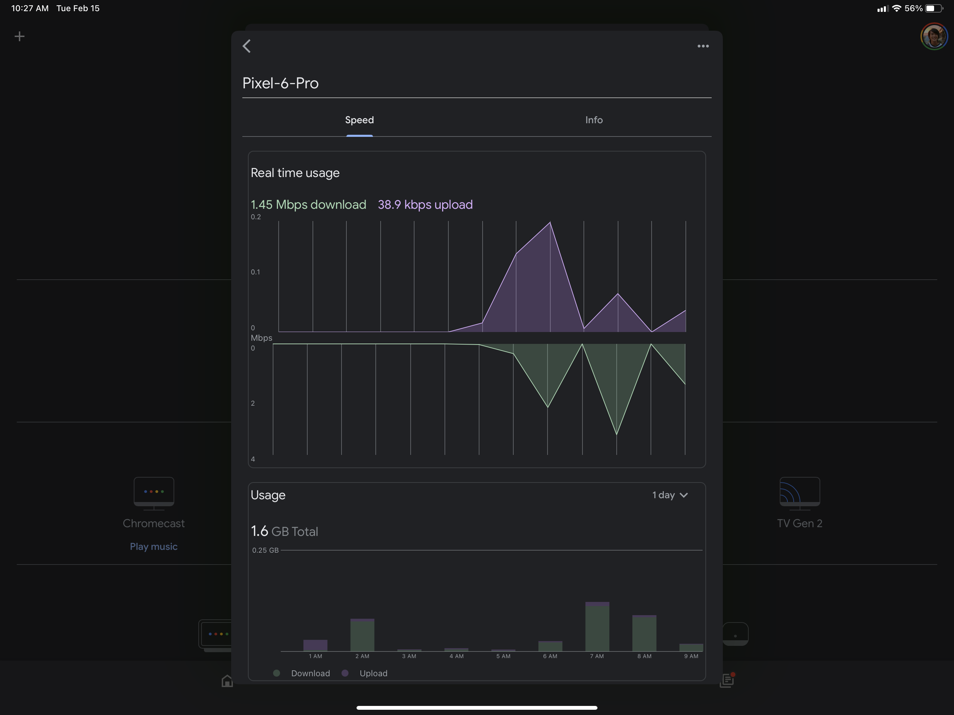Tap the Chromecast device icon
954x715 pixels.
coord(154,493)
